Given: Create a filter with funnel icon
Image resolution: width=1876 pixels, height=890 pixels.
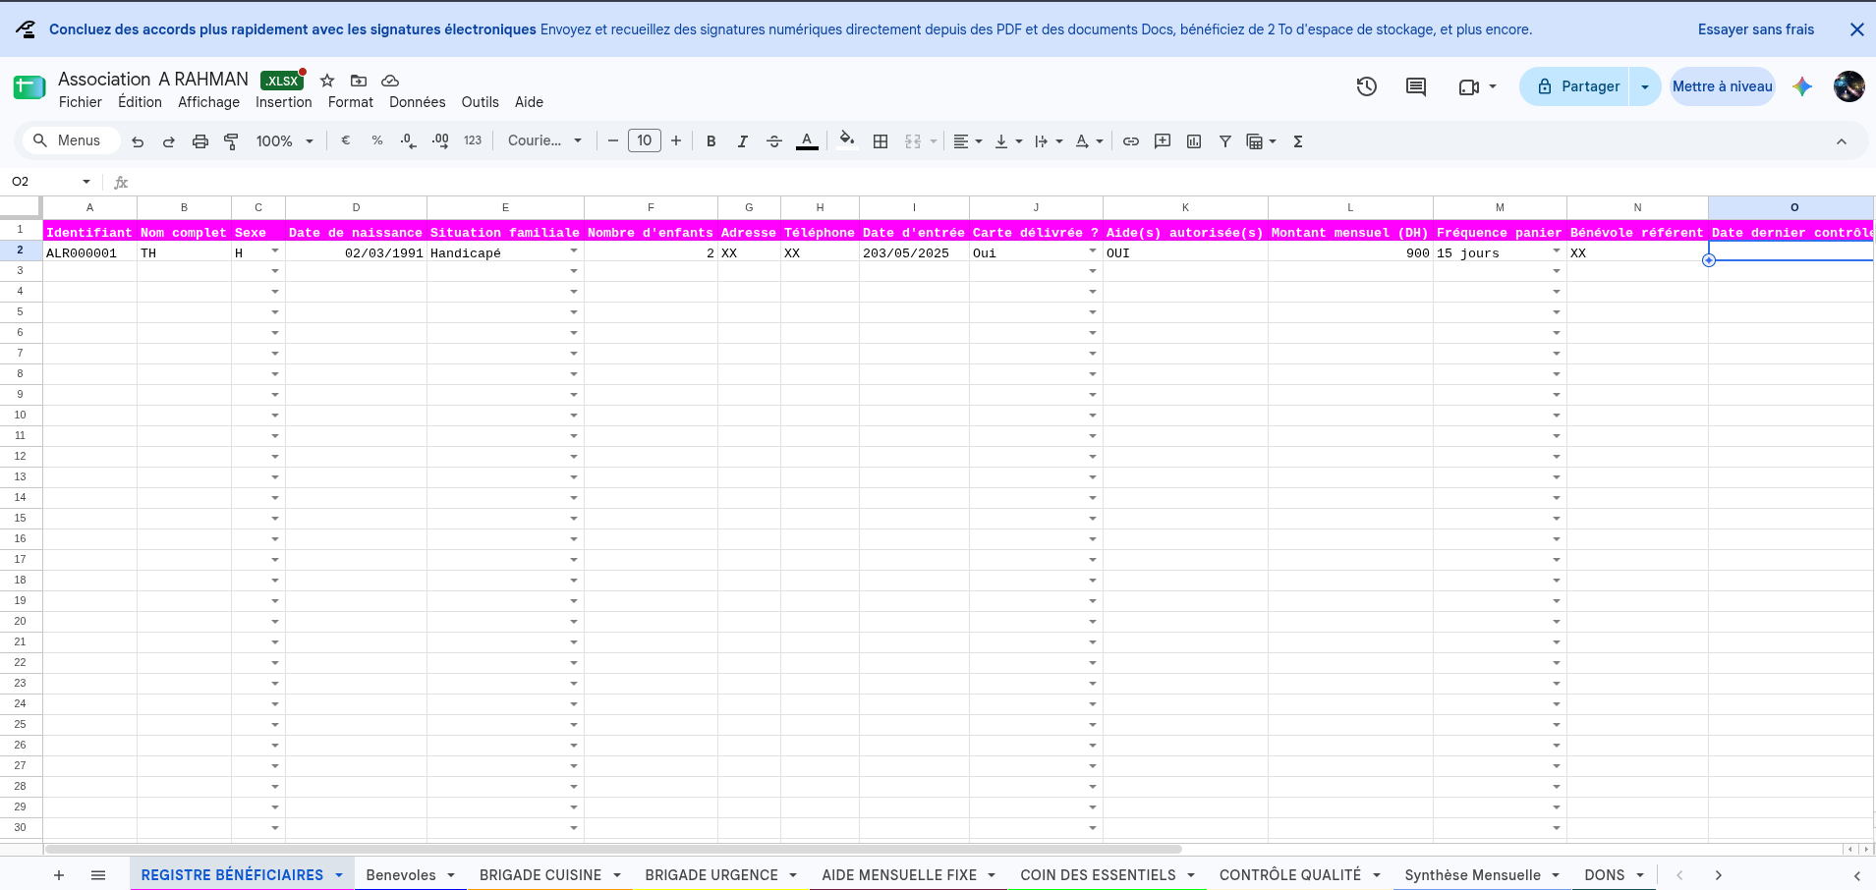Looking at the screenshot, I should (1225, 141).
